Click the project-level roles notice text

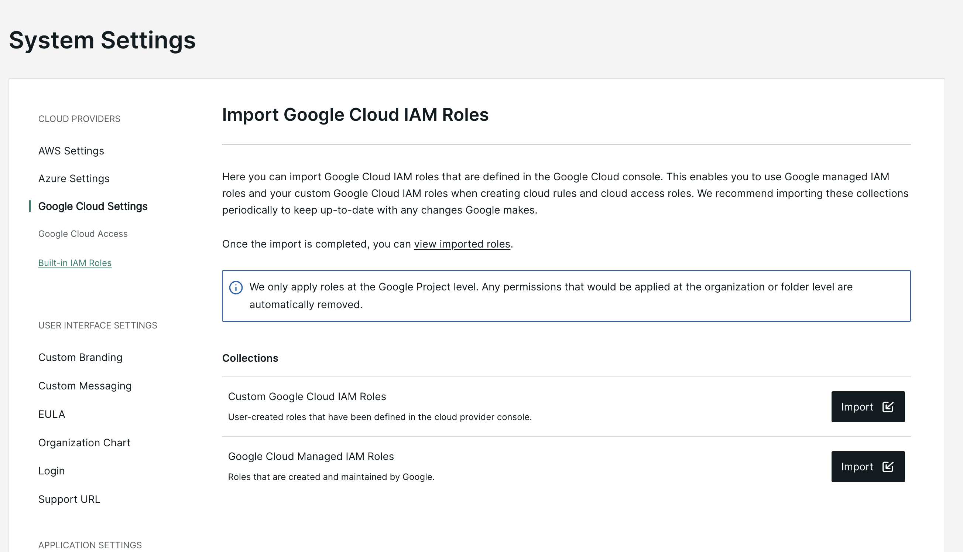551,296
